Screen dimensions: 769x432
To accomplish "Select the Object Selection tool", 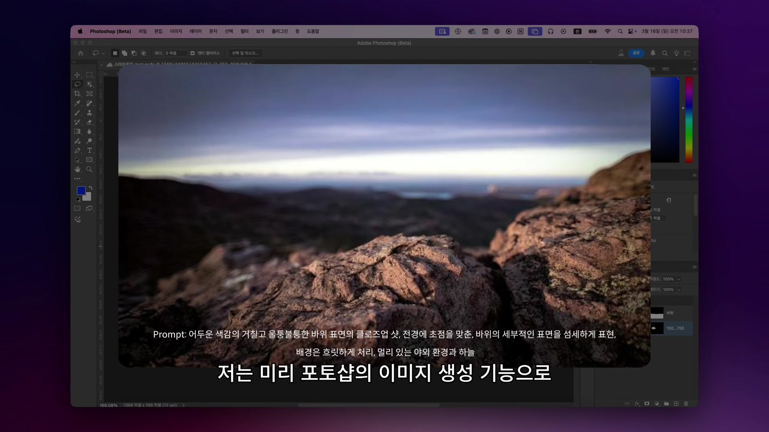I will pos(89,85).
